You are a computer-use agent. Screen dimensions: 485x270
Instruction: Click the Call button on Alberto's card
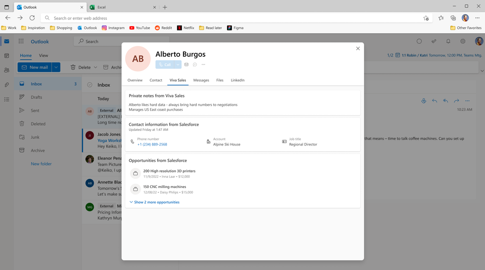coord(165,64)
